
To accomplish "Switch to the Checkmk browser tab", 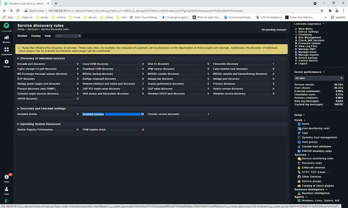I will pos(27,4).
